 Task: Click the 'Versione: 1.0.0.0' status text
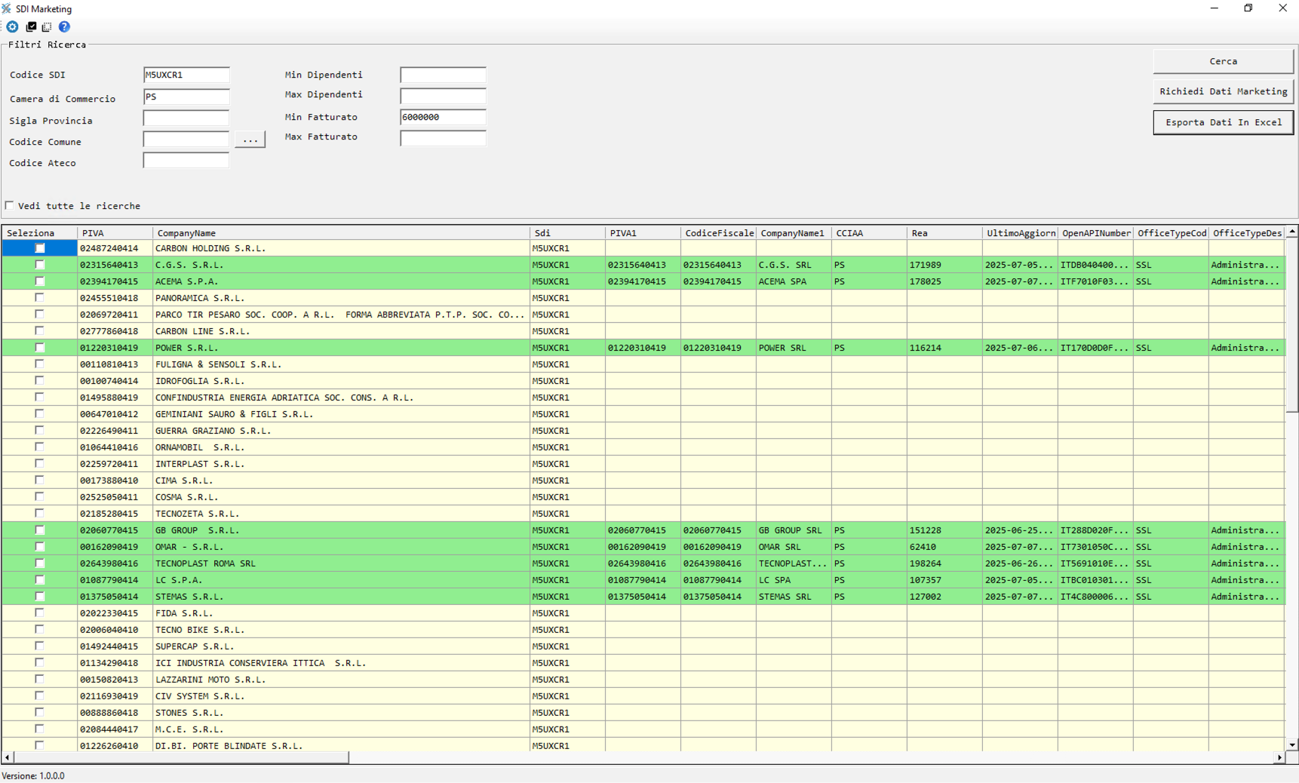pyautogui.click(x=33, y=775)
